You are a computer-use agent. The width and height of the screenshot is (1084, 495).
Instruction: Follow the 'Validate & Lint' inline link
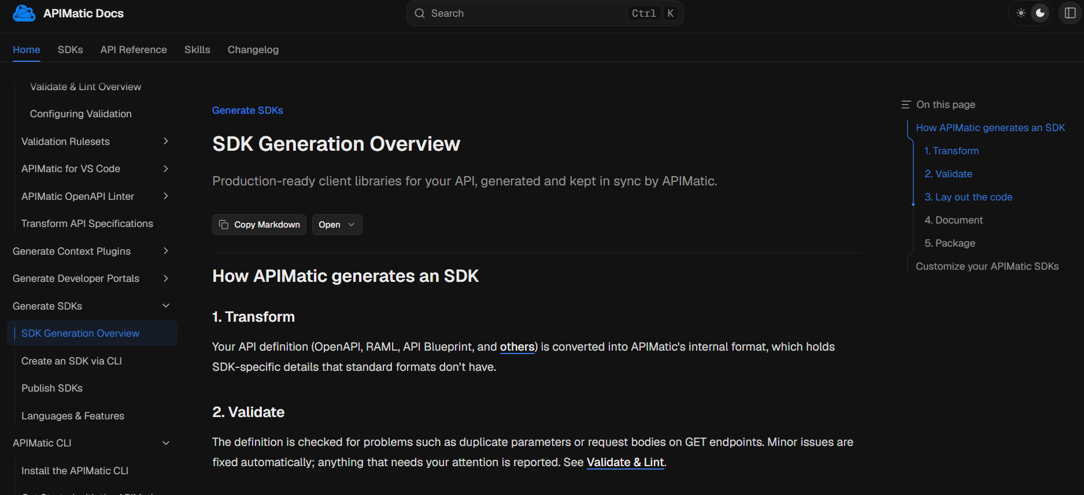tap(625, 462)
